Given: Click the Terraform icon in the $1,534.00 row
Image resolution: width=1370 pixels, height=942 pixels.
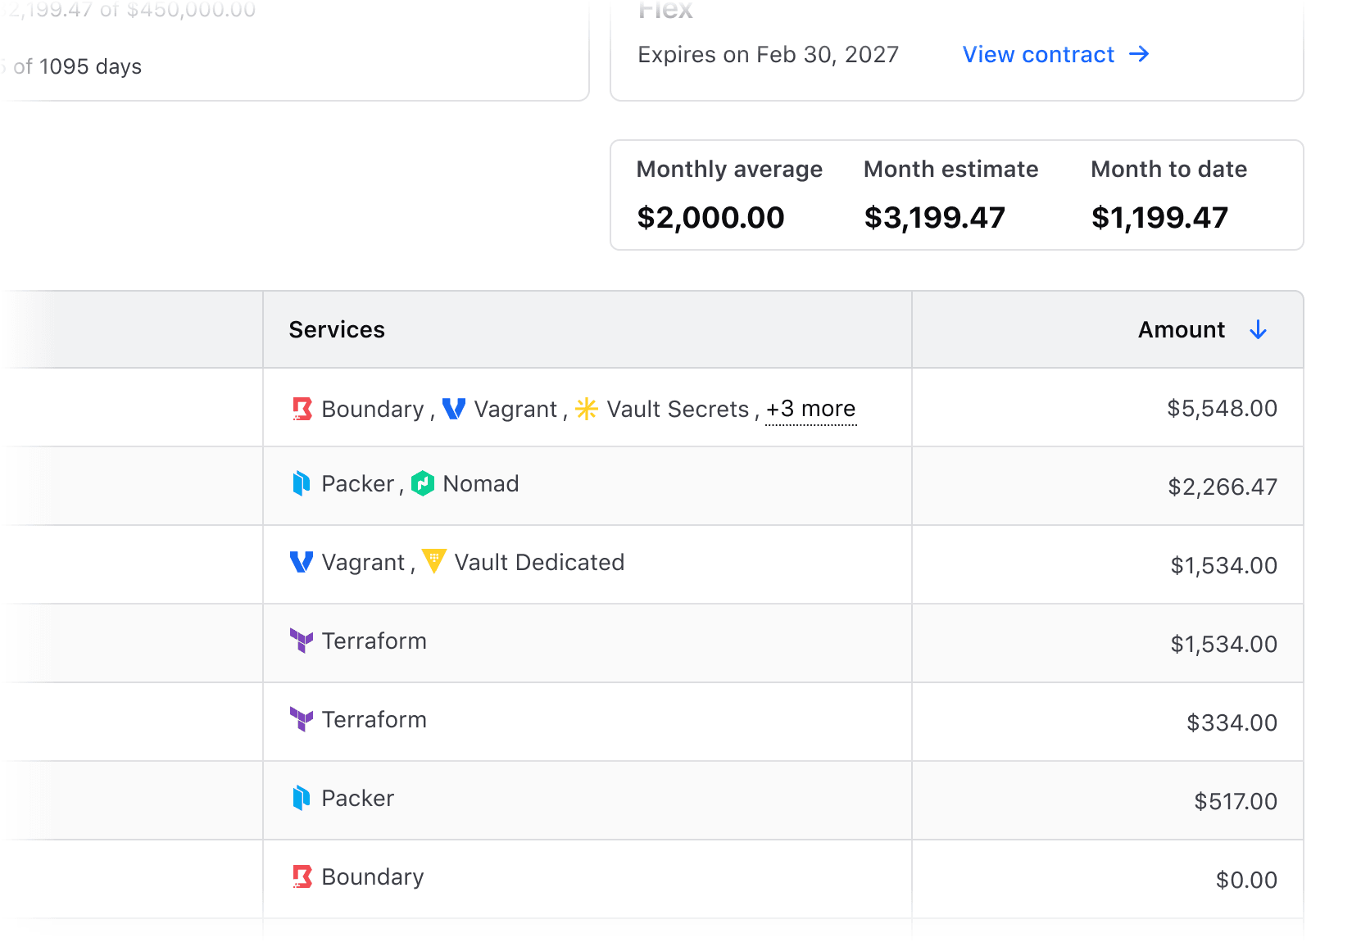Looking at the screenshot, I should click(x=302, y=641).
